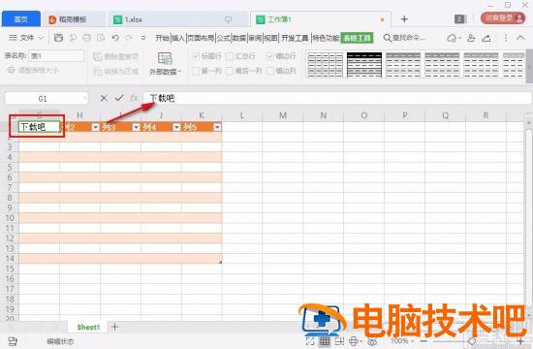Viewport: 533px width, 349px height.
Task: Click the column M header
Action: (x=283, y=115)
